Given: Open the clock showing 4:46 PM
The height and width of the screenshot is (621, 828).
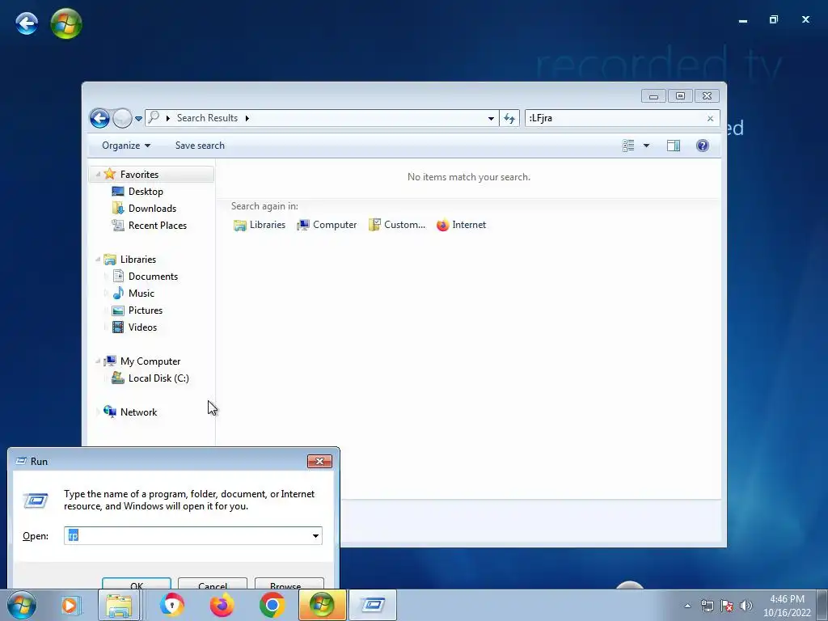Looking at the screenshot, I should tap(787, 606).
